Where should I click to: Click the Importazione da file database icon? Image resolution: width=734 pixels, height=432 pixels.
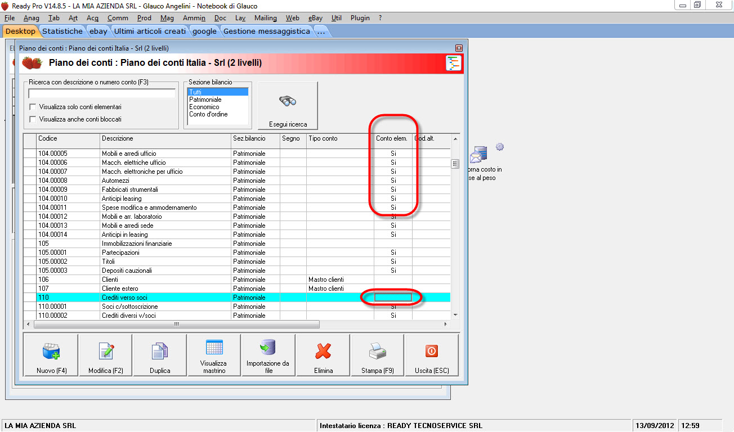268,347
